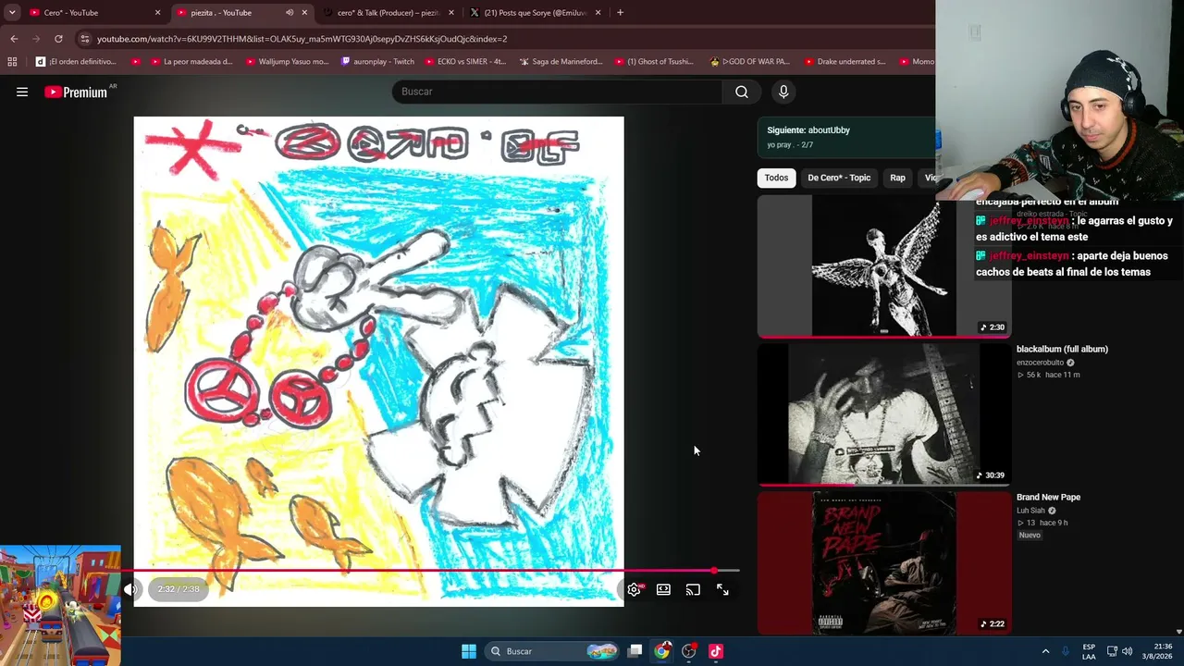Mute the video with the speaker icon
Screen dimensions: 1184x666
(x=131, y=589)
